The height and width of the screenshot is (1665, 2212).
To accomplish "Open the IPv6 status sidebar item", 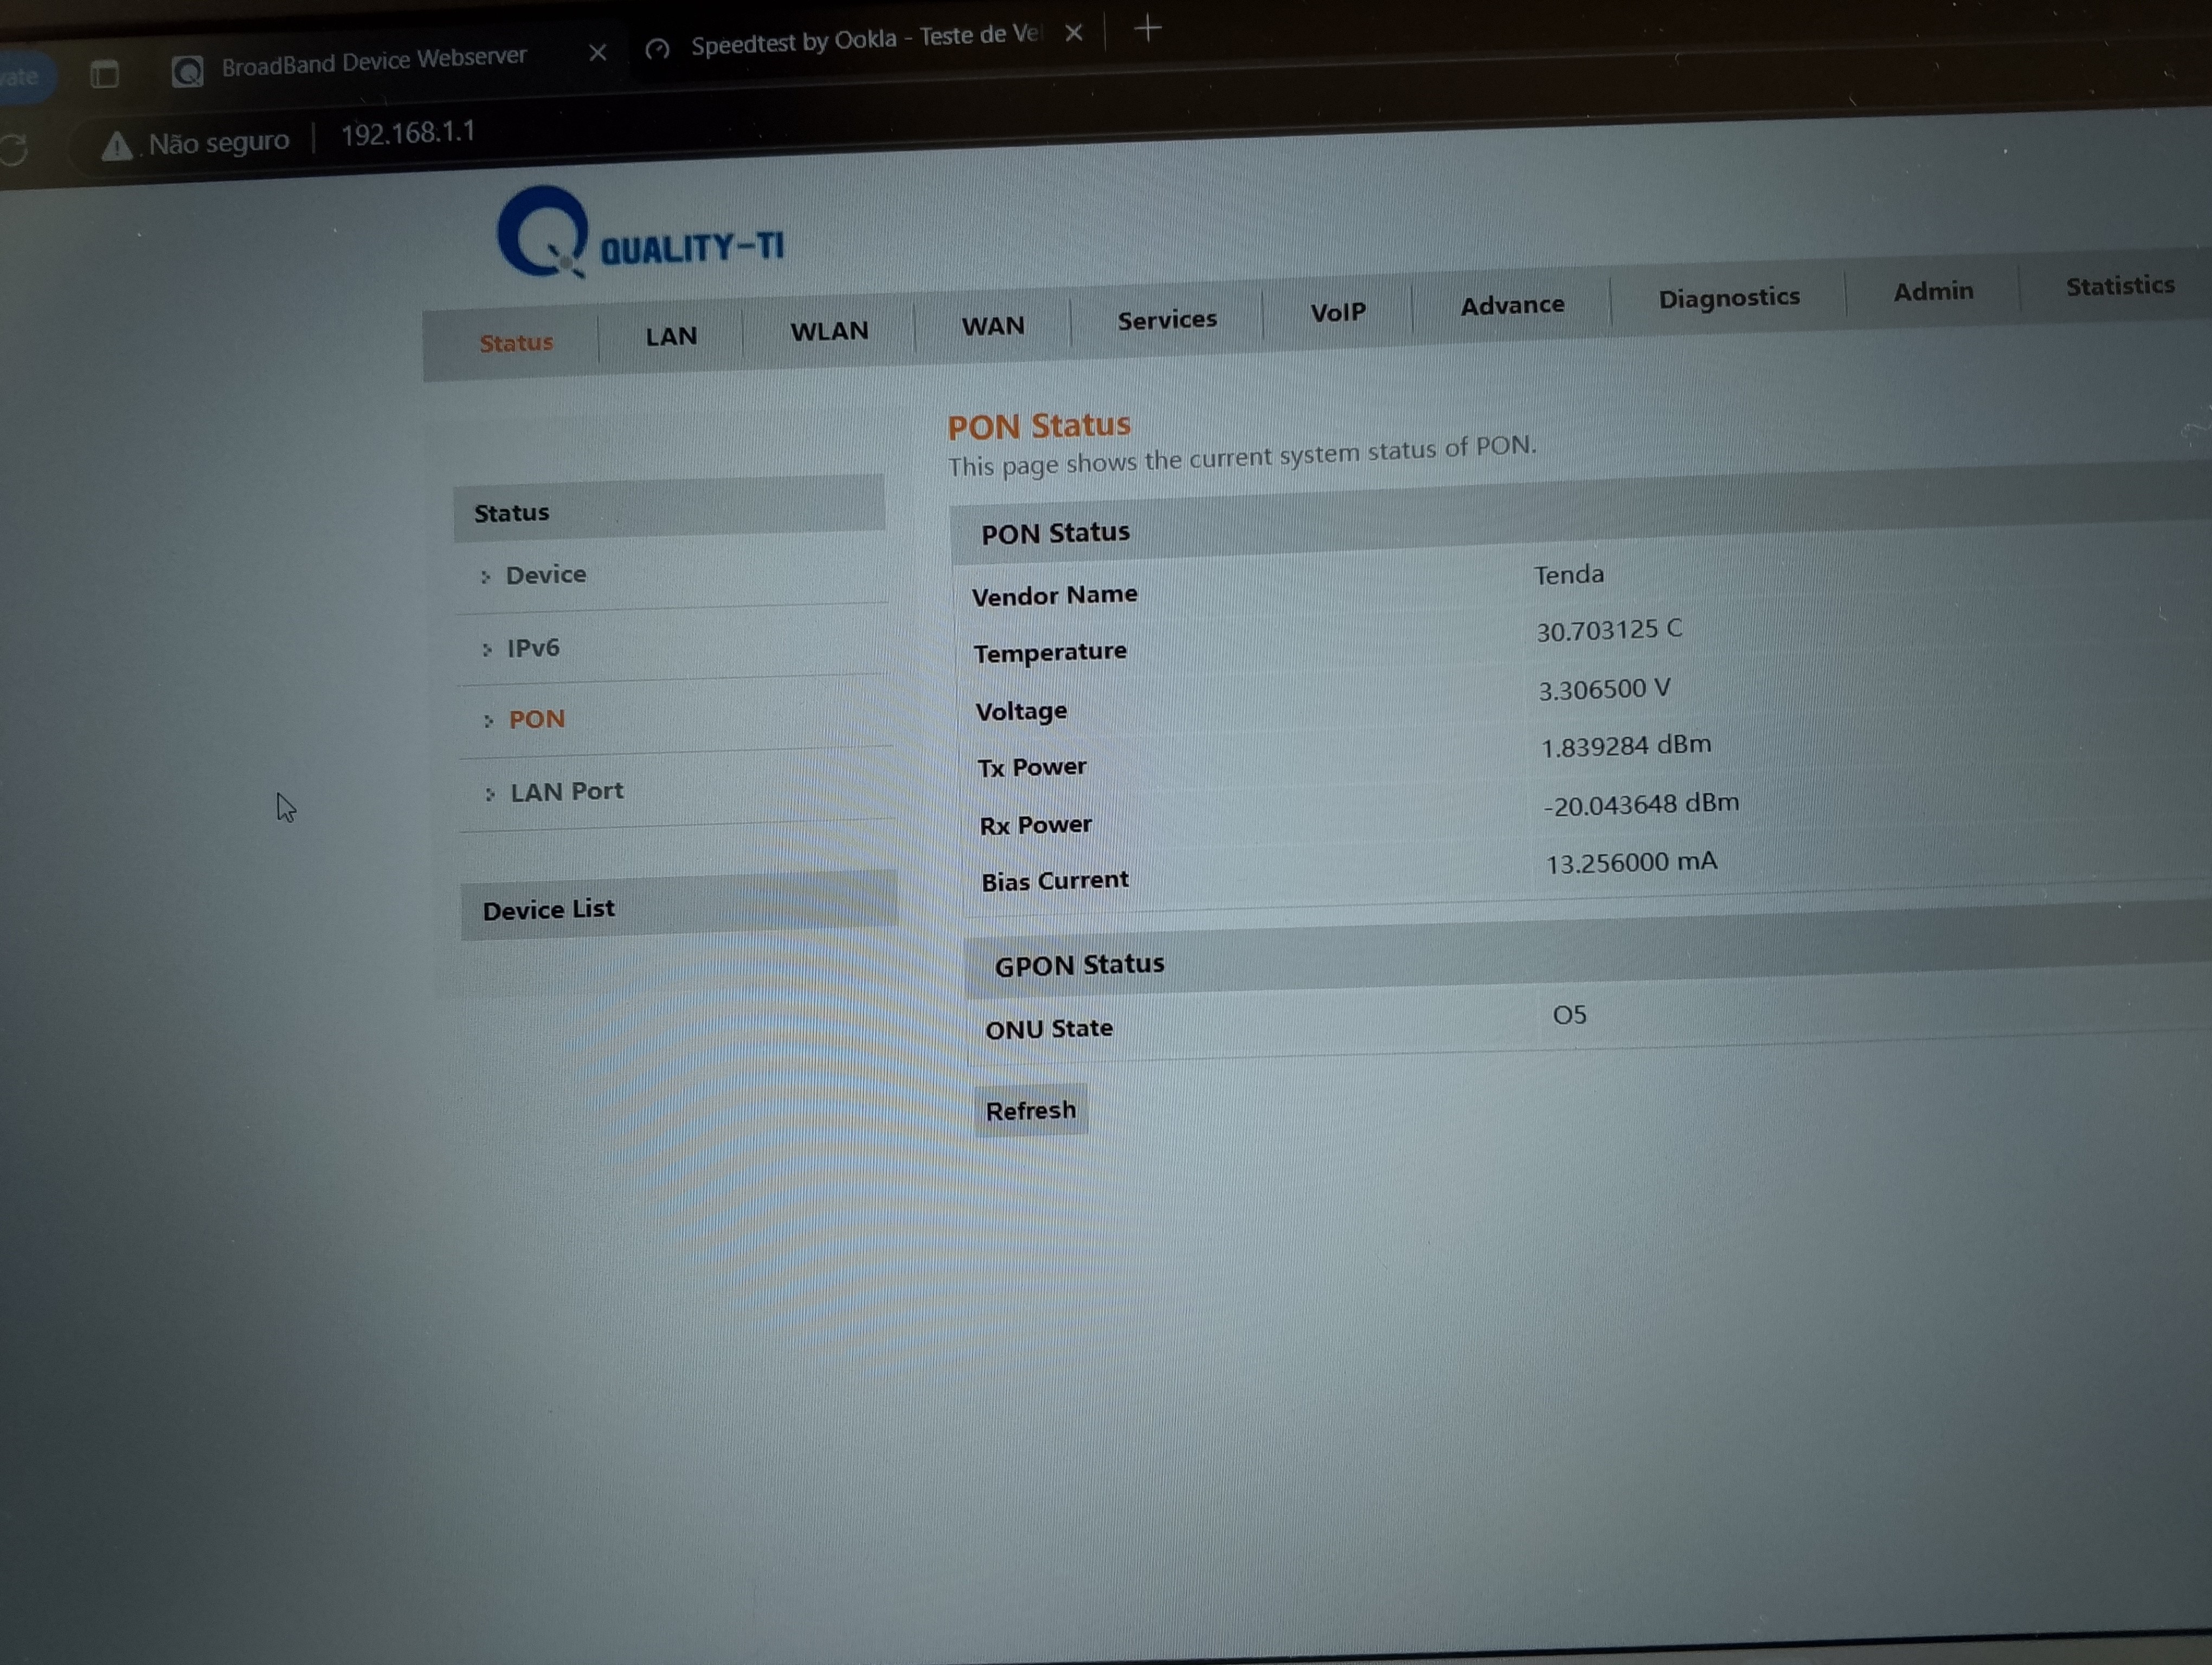I will [x=532, y=648].
